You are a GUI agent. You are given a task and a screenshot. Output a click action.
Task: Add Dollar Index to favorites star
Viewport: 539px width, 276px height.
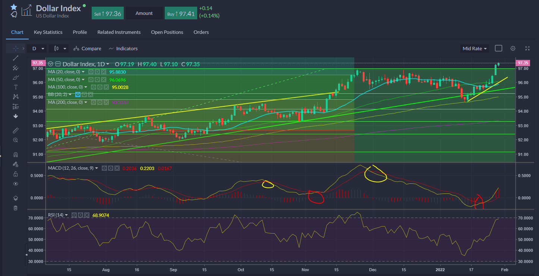click(x=13, y=7)
